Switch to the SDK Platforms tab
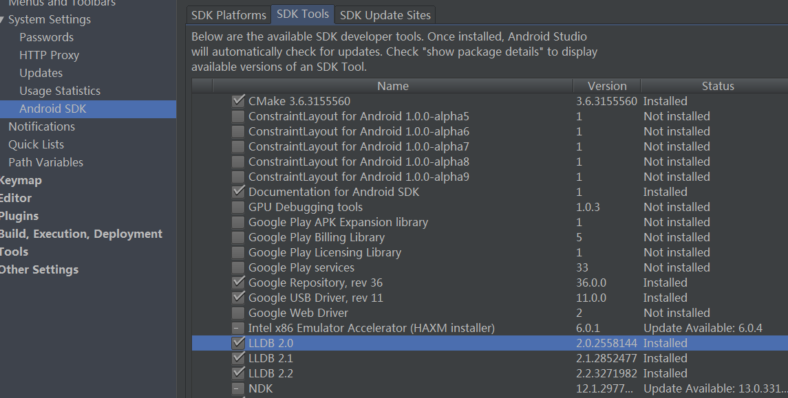 coord(228,14)
